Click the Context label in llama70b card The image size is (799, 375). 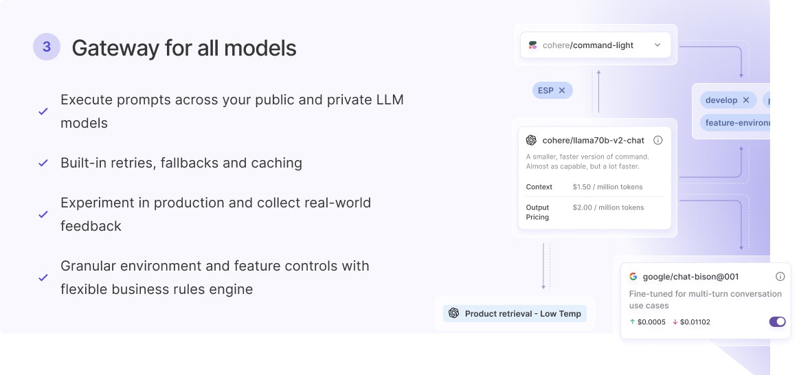[x=539, y=187]
